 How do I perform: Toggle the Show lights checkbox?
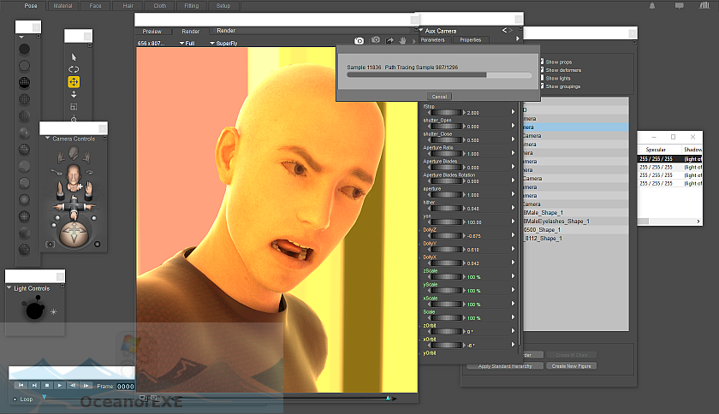(543, 78)
